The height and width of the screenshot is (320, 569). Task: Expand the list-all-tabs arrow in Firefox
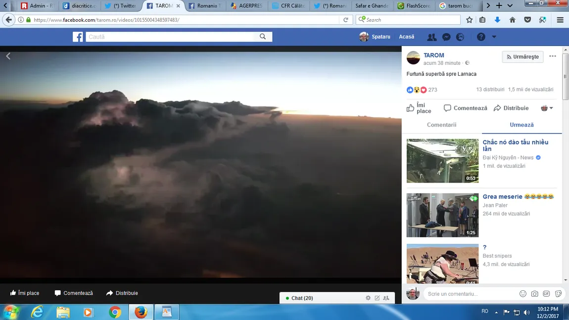pyautogui.click(x=510, y=5)
